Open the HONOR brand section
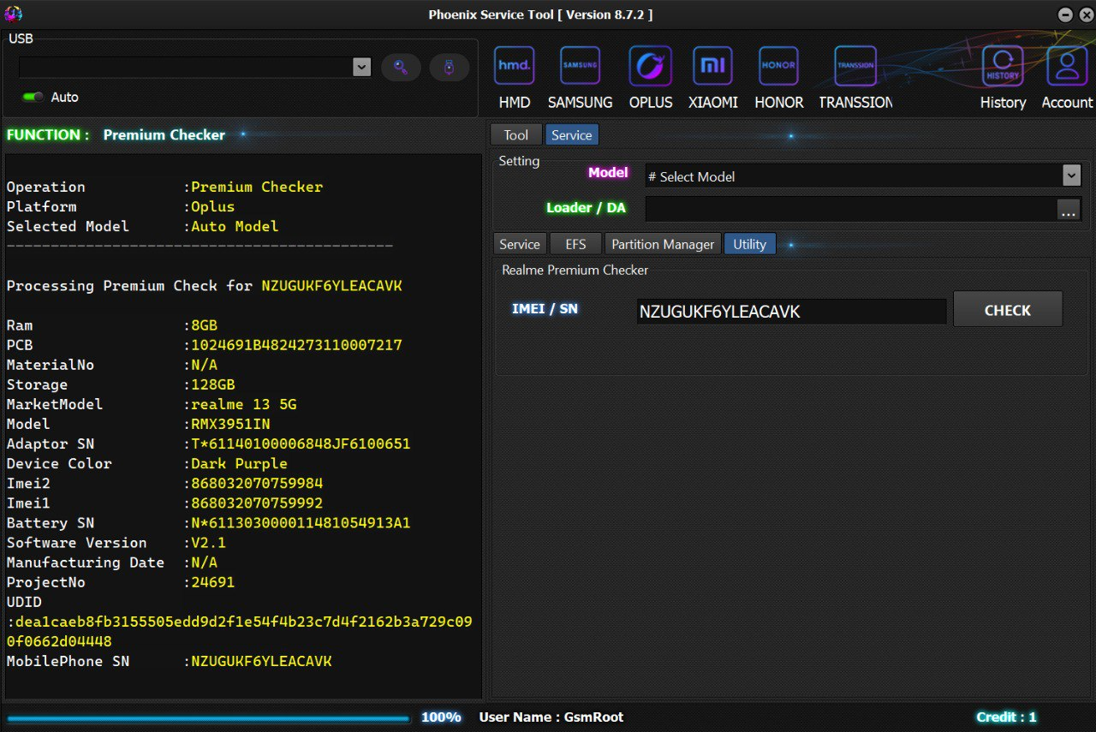The image size is (1096, 732). [778, 78]
